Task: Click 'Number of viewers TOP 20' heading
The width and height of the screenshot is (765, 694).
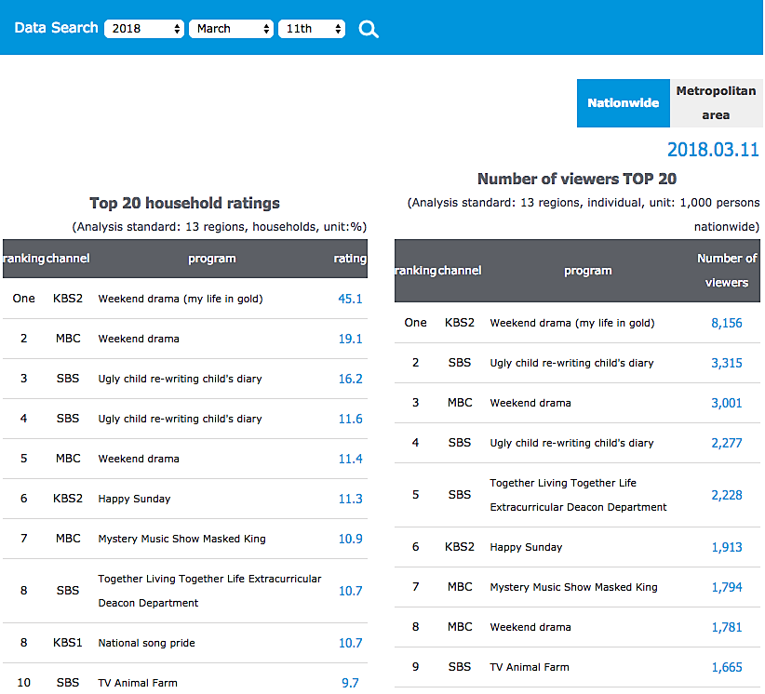Action: [577, 179]
